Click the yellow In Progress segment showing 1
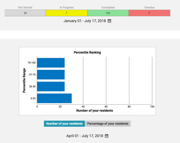The image size is (180, 143). (66, 13)
